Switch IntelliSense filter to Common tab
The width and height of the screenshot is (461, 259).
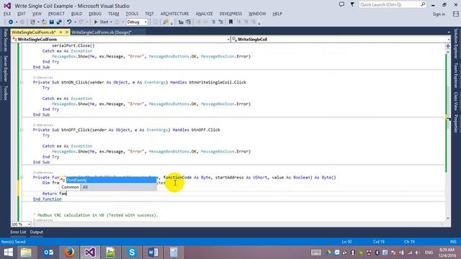pyautogui.click(x=70, y=187)
